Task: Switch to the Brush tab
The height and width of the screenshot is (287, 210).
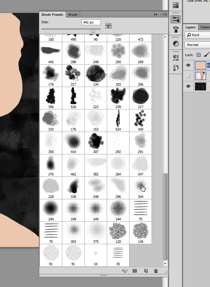Action: point(73,14)
